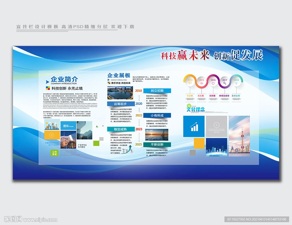The width and height of the screenshot is (292, 225).
Task: Click the 创立初期 banner
Action: (x=157, y=91)
